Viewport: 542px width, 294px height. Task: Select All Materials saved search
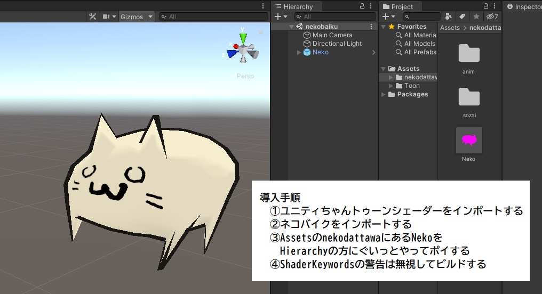420,35
